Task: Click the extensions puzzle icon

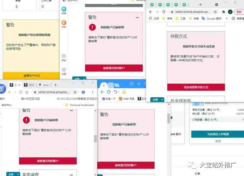Action: [222, 12]
